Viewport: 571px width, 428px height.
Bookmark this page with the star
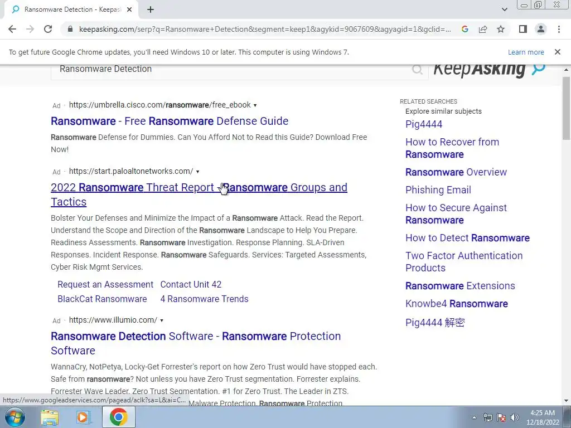click(x=501, y=29)
